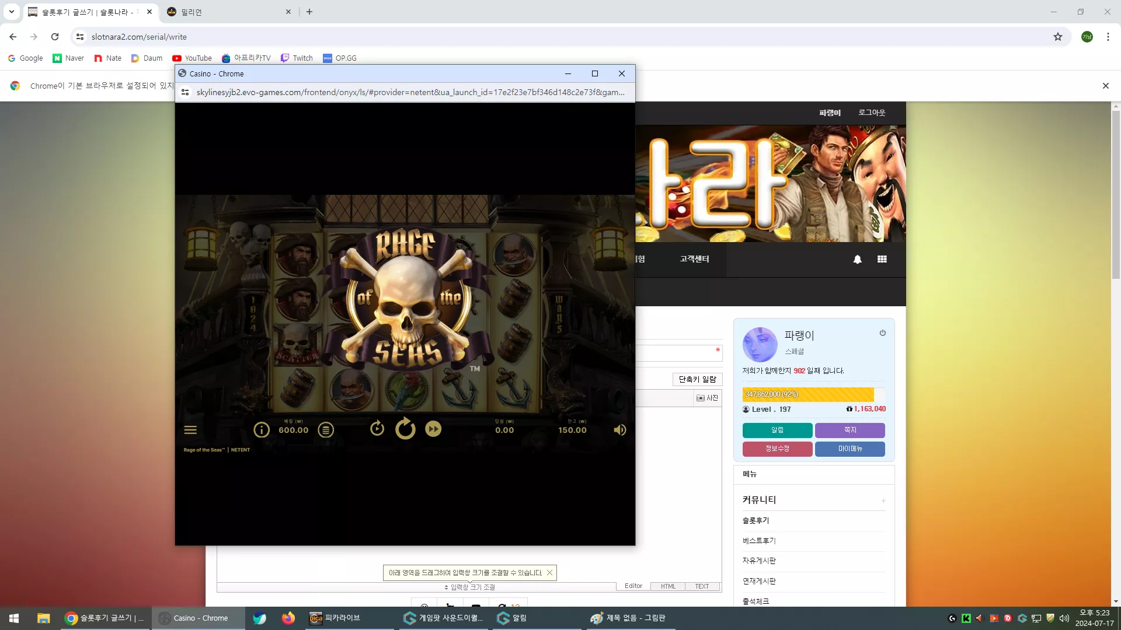The width and height of the screenshot is (1121, 630).
Task: Open the slot game hamburger menu
Action: (190, 430)
